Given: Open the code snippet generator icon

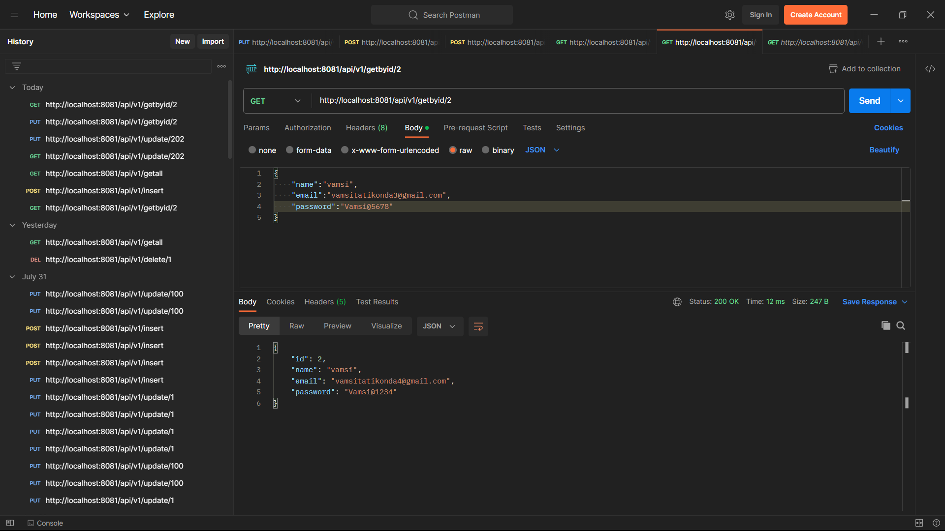Looking at the screenshot, I should coord(930,69).
